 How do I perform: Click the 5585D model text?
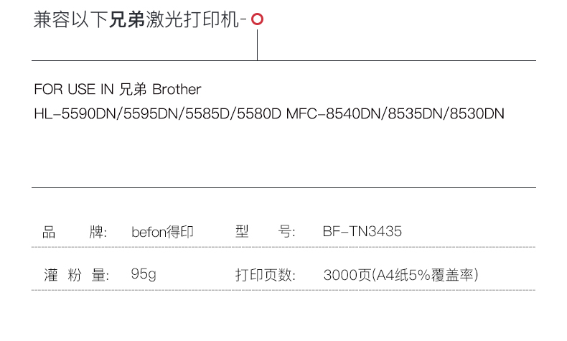207,114
